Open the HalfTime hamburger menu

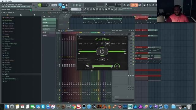coord(126,37)
